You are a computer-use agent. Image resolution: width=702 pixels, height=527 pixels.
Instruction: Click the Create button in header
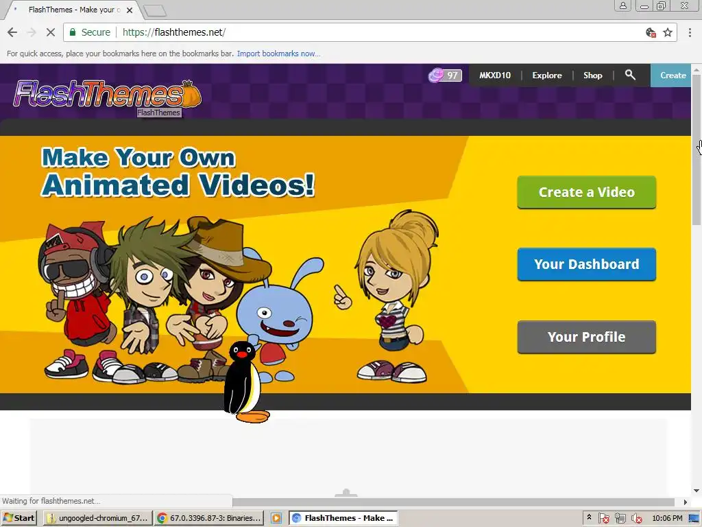click(670, 75)
